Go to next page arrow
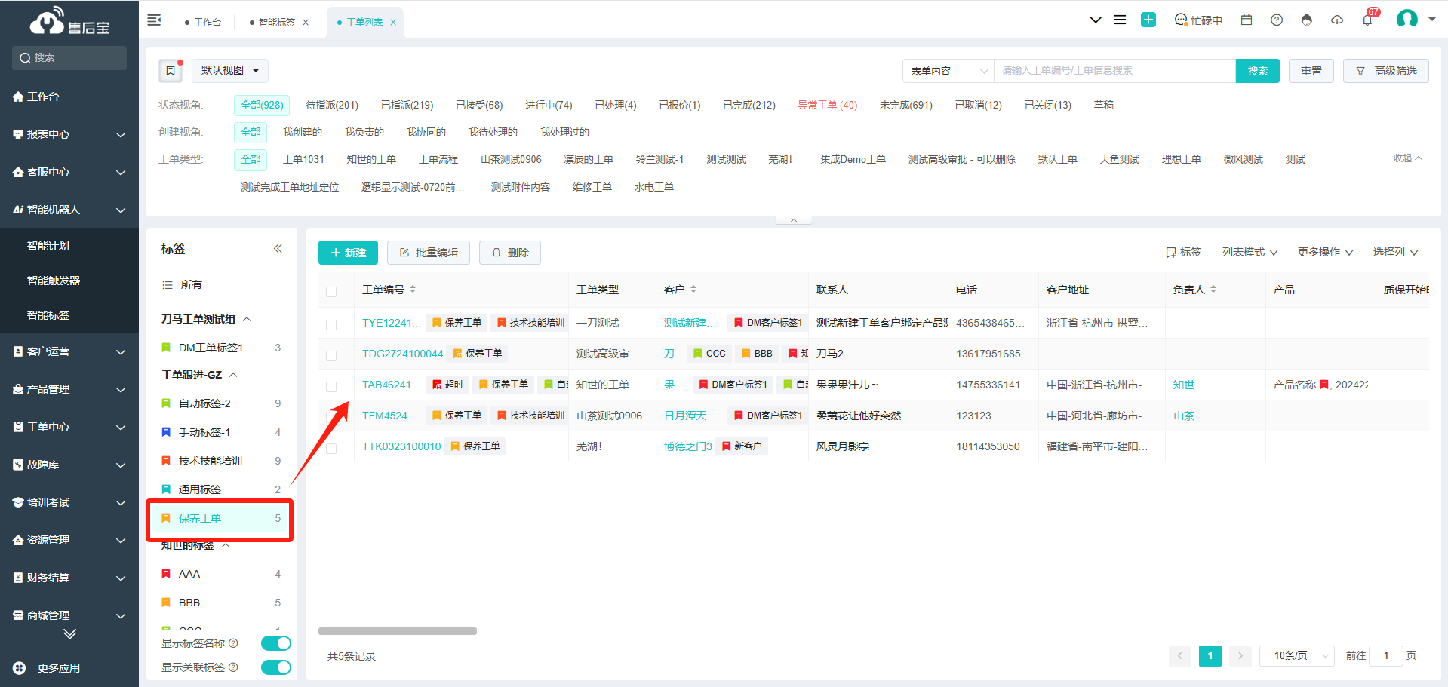 [1240, 656]
